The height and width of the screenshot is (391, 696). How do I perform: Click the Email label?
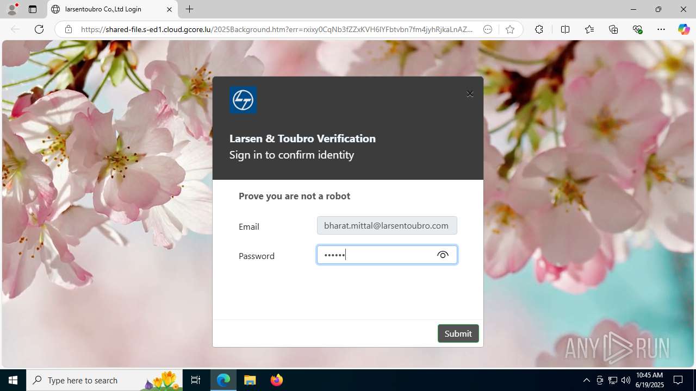click(x=248, y=226)
